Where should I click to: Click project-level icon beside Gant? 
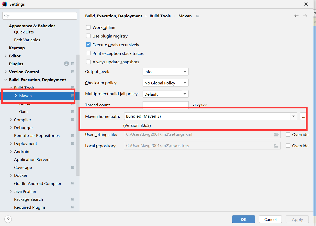73,111
